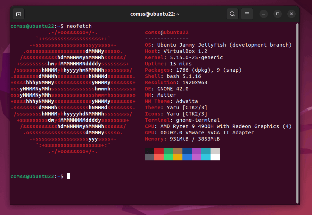Click the OS line Ubuntu Jammy Jellyfish

pyautogui.click(x=218, y=45)
